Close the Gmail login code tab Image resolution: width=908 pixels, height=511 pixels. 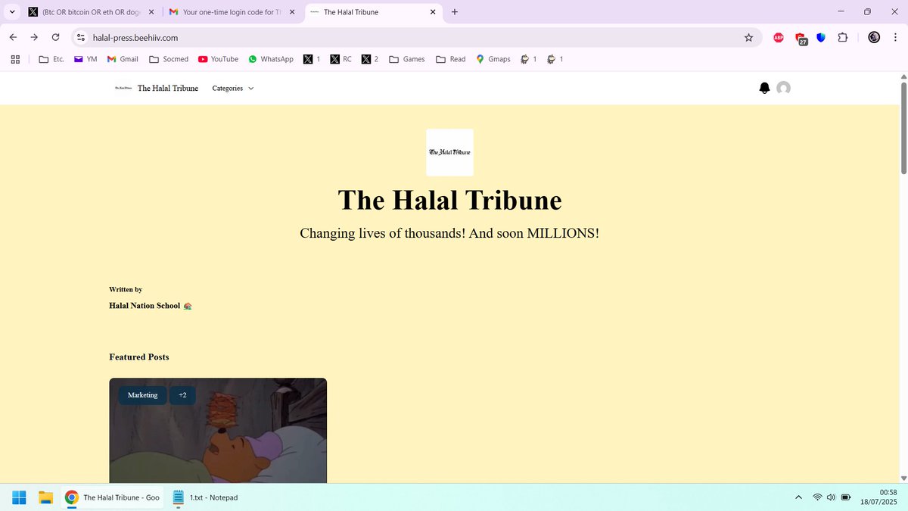[291, 12]
